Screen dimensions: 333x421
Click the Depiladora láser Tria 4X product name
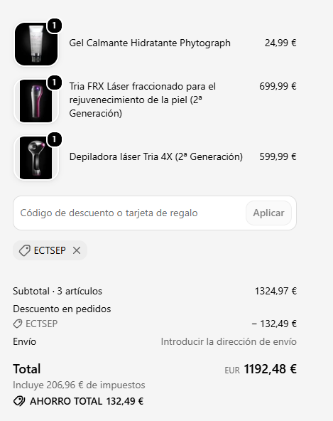pyautogui.click(x=156, y=156)
